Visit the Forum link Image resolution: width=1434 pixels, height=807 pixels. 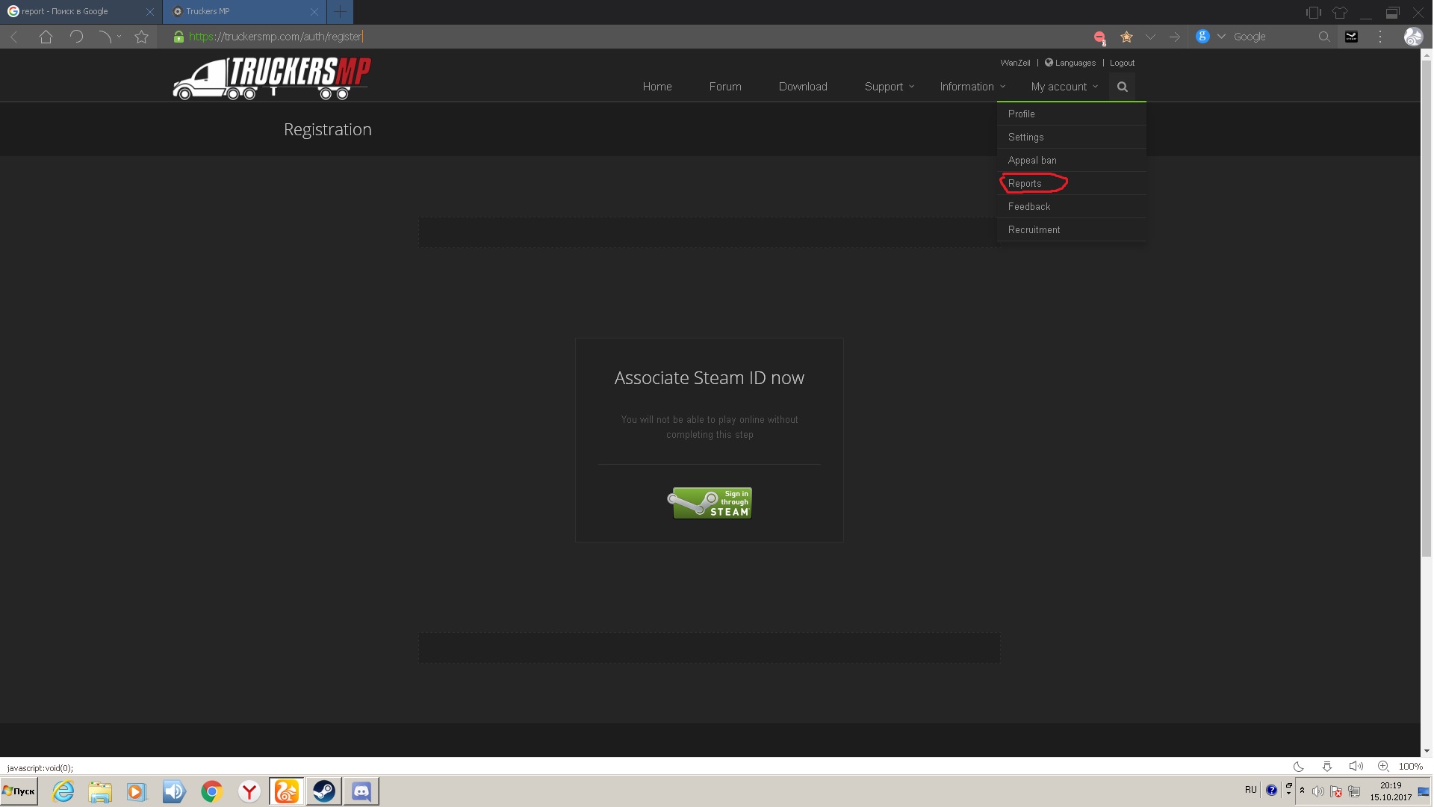[725, 87]
